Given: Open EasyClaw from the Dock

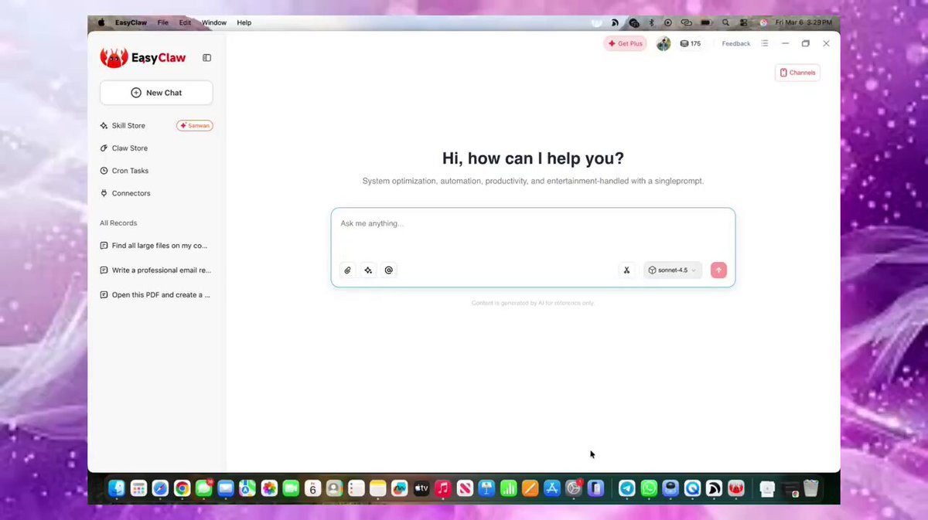Looking at the screenshot, I should 736,488.
